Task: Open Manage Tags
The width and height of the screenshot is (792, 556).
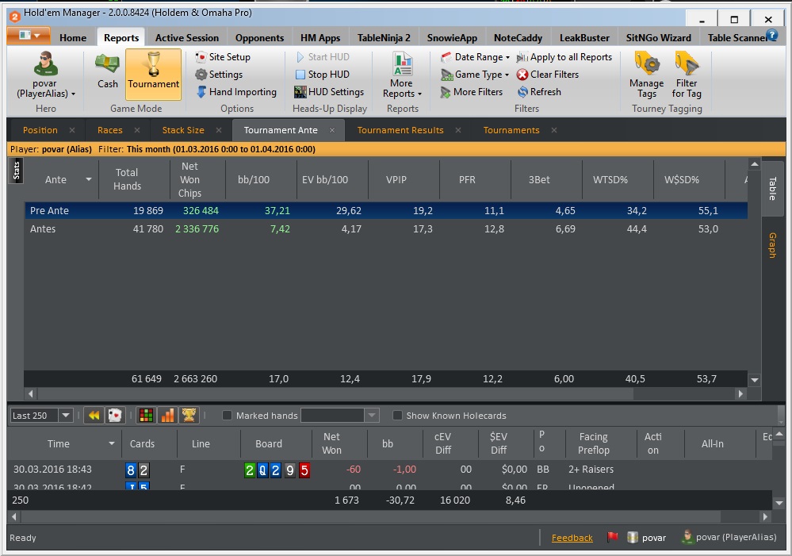Action: [647, 75]
